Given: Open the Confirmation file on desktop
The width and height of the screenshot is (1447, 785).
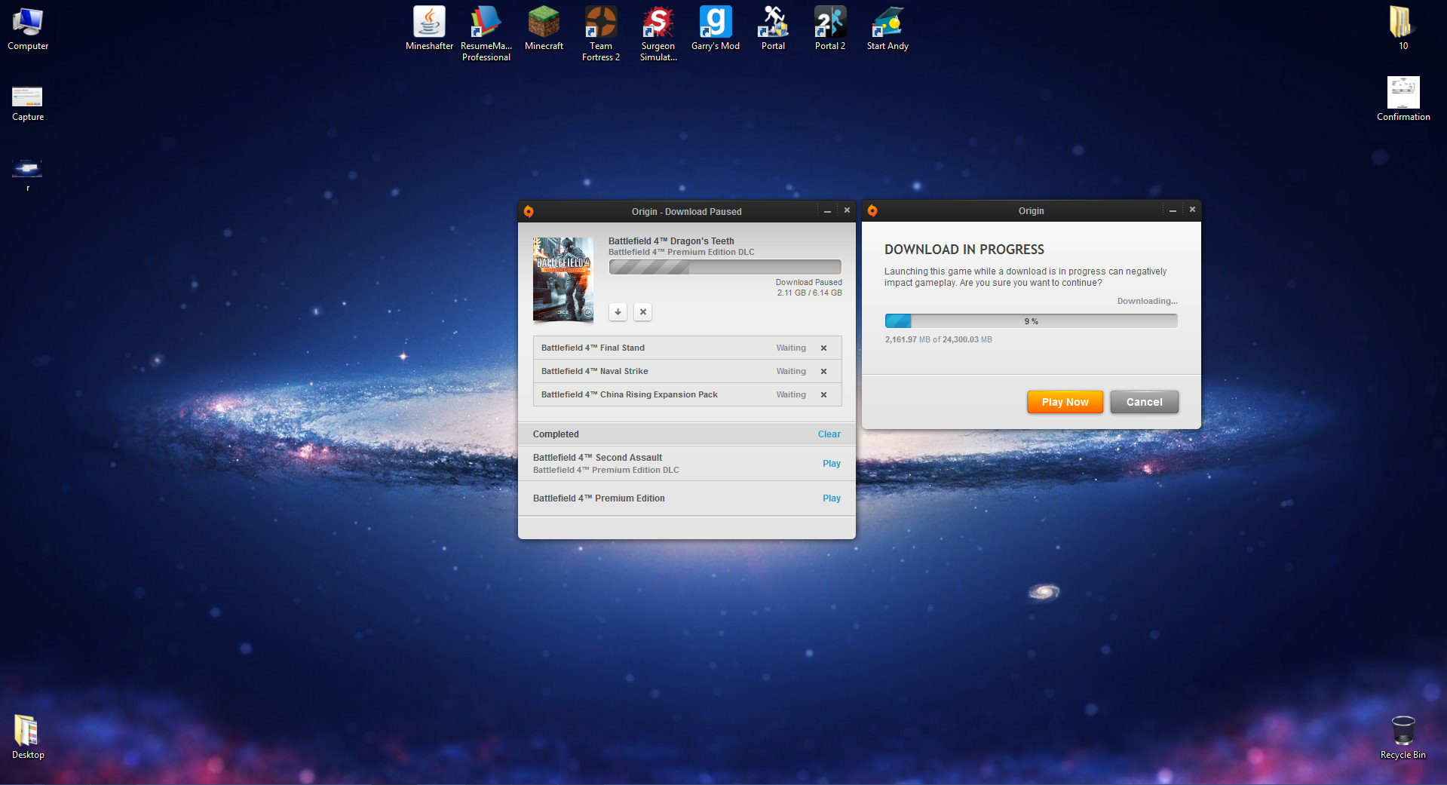Looking at the screenshot, I should click(1403, 99).
